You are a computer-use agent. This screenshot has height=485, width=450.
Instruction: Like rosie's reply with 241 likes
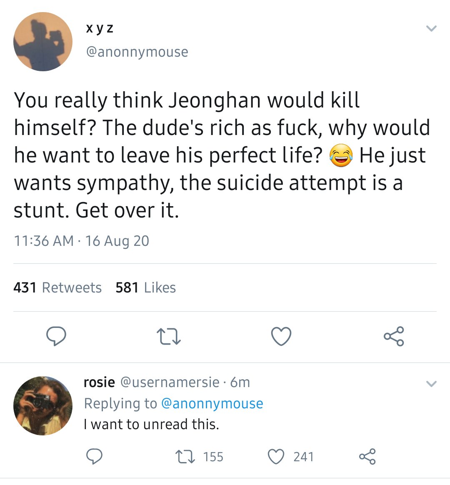point(290,457)
